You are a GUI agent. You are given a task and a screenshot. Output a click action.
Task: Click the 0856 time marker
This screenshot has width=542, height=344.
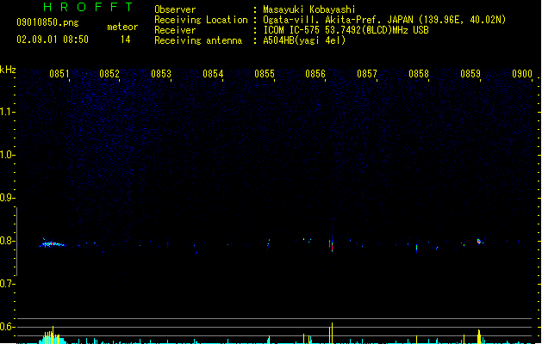[315, 74]
